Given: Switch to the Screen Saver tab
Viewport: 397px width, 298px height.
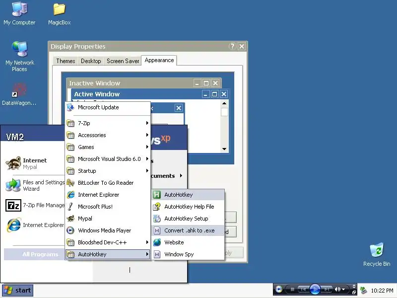Looking at the screenshot, I should tap(123, 61).
